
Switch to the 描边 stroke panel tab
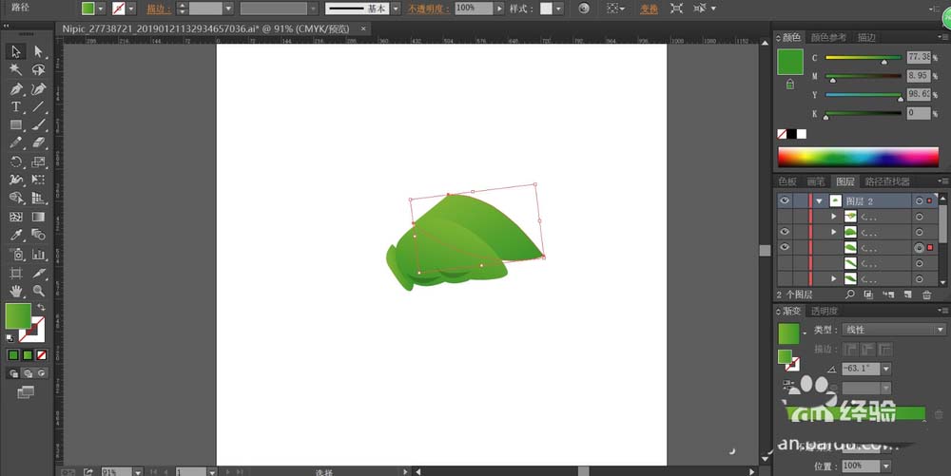click(866, 37)
